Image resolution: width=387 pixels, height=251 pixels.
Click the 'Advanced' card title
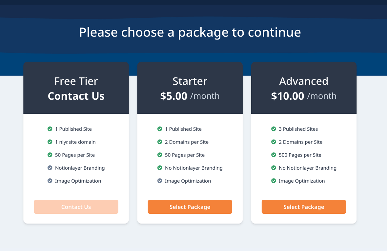(304, 81)
